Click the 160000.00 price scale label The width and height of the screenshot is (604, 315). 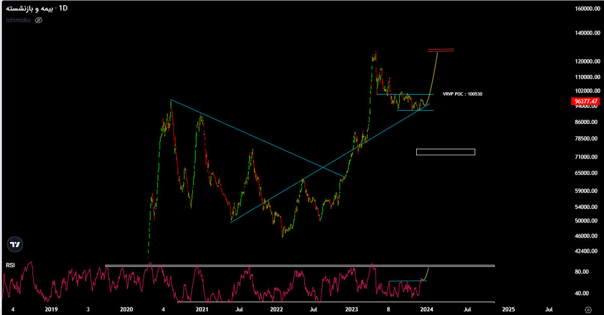[587, 9]
